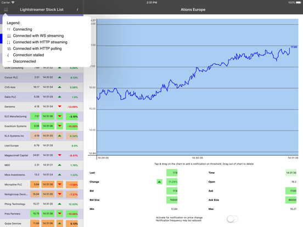This screenshot has height=227, width=303.
Task: Tap the Last value 17.9 cell
Action: (172, 173)
